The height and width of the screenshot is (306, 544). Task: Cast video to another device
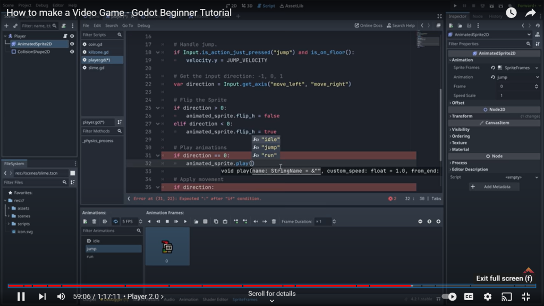click(x=507, y=296)
